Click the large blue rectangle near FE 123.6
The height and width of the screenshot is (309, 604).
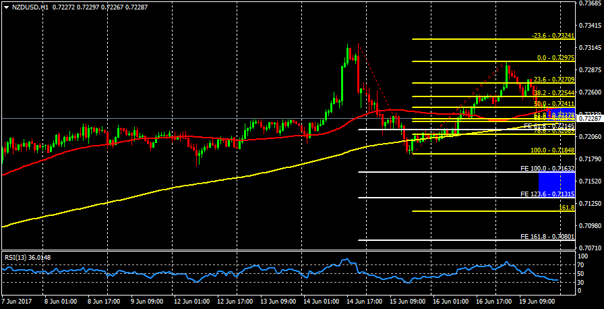pos(557,181)
